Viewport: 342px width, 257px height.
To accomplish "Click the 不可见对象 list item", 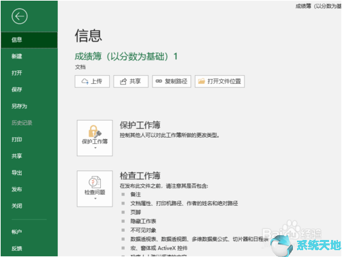I will pos(143,230).
